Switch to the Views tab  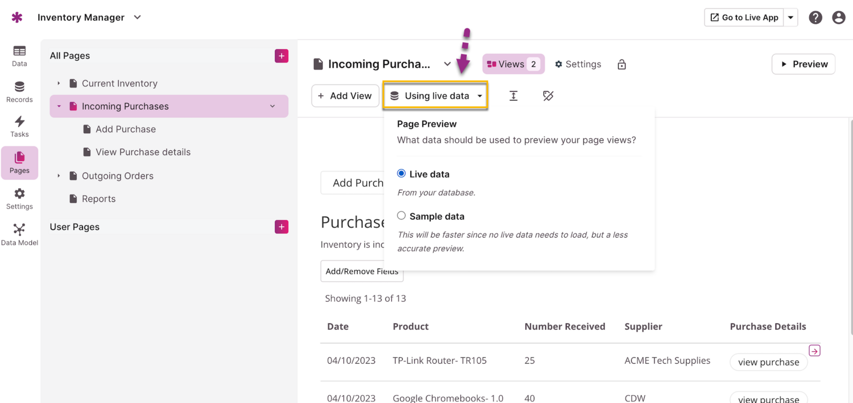pos(513,64)
